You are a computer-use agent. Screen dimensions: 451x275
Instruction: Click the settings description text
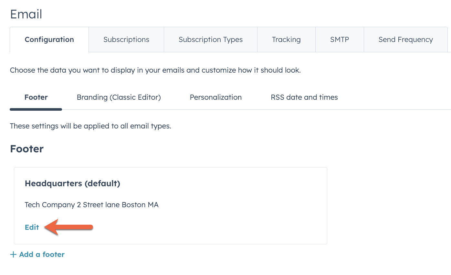click(x=155, y=70)
